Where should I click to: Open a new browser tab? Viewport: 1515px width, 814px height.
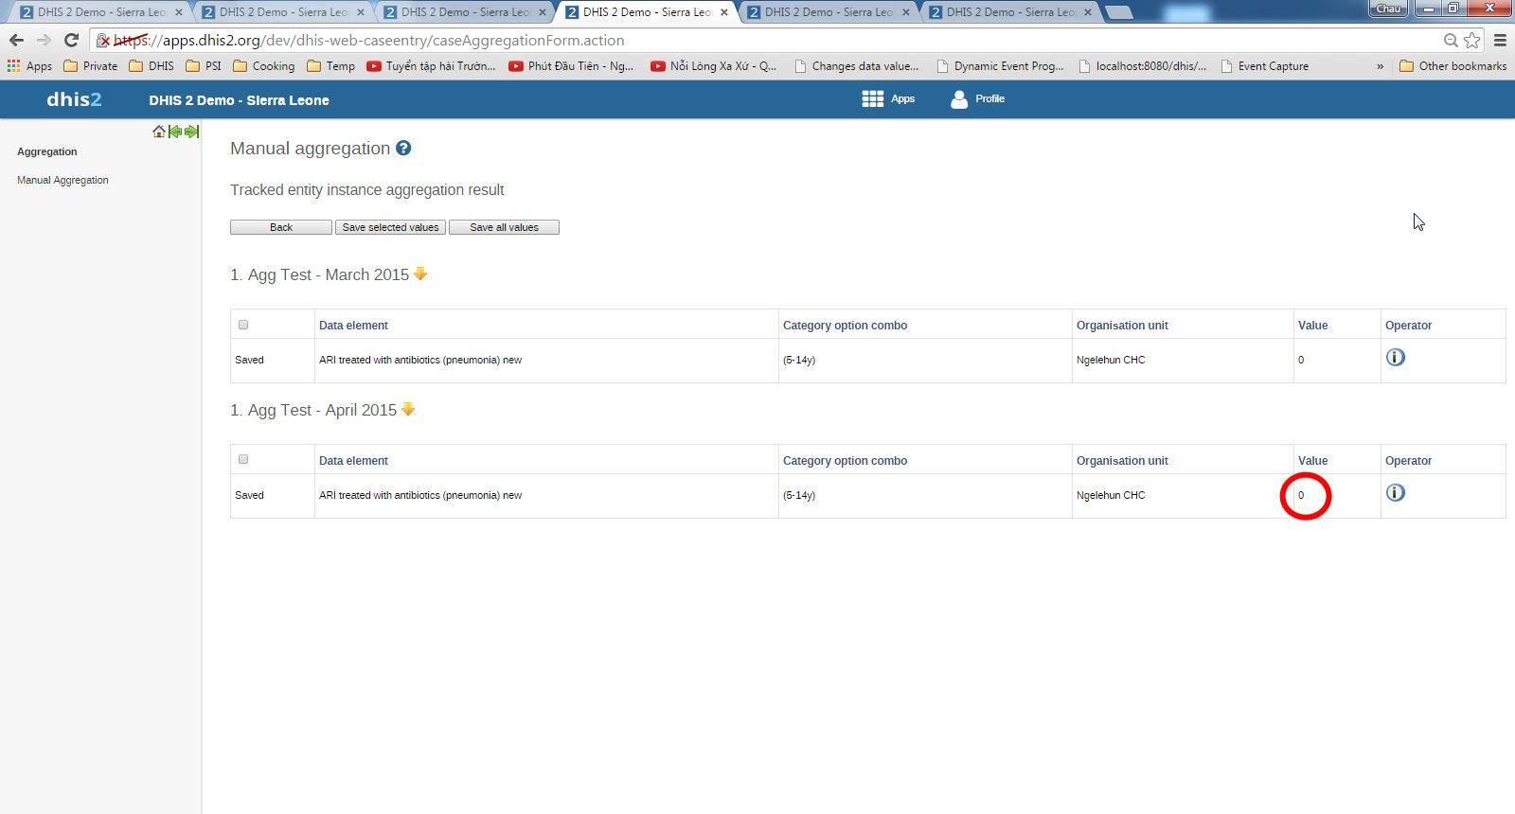[x=1118, y=12]
